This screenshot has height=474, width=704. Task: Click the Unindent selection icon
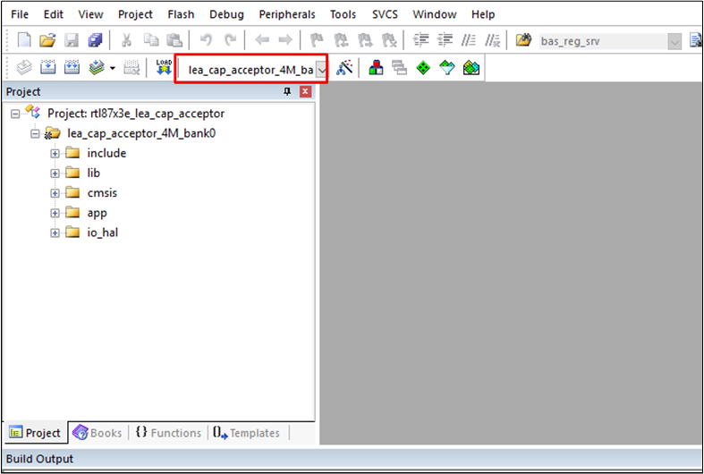click(445, 40)
